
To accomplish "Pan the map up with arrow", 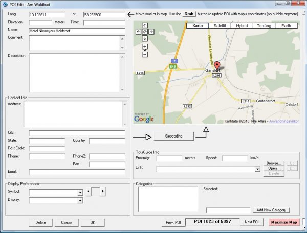I will pos(145,25).
